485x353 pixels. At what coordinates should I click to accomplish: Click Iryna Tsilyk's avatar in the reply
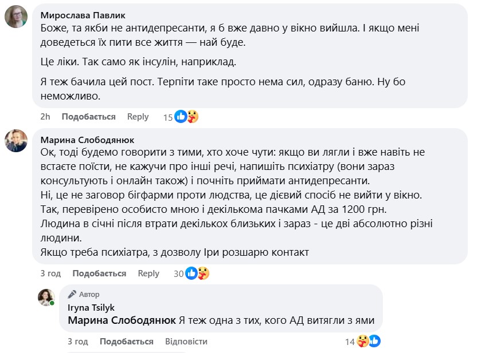tap(46, 298)
